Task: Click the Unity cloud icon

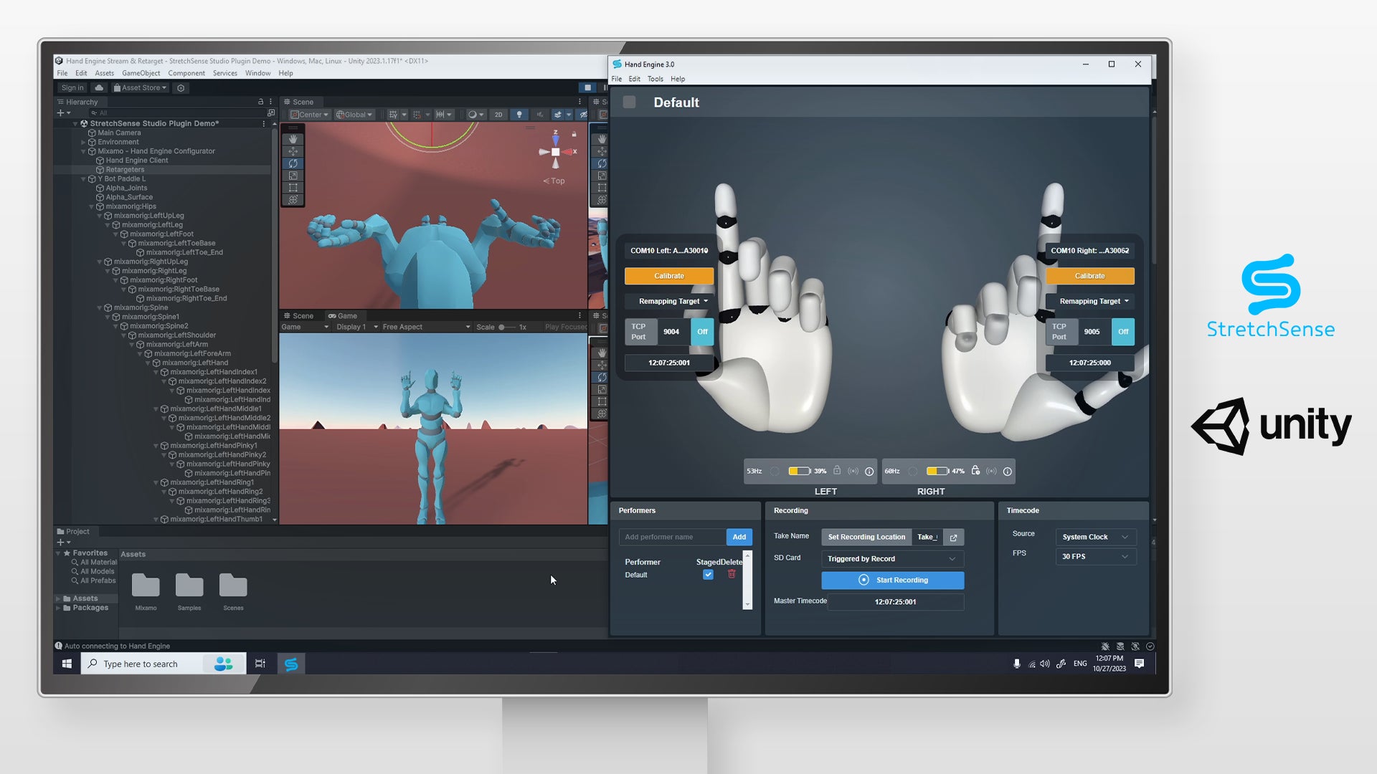Action: pos(99,88)
